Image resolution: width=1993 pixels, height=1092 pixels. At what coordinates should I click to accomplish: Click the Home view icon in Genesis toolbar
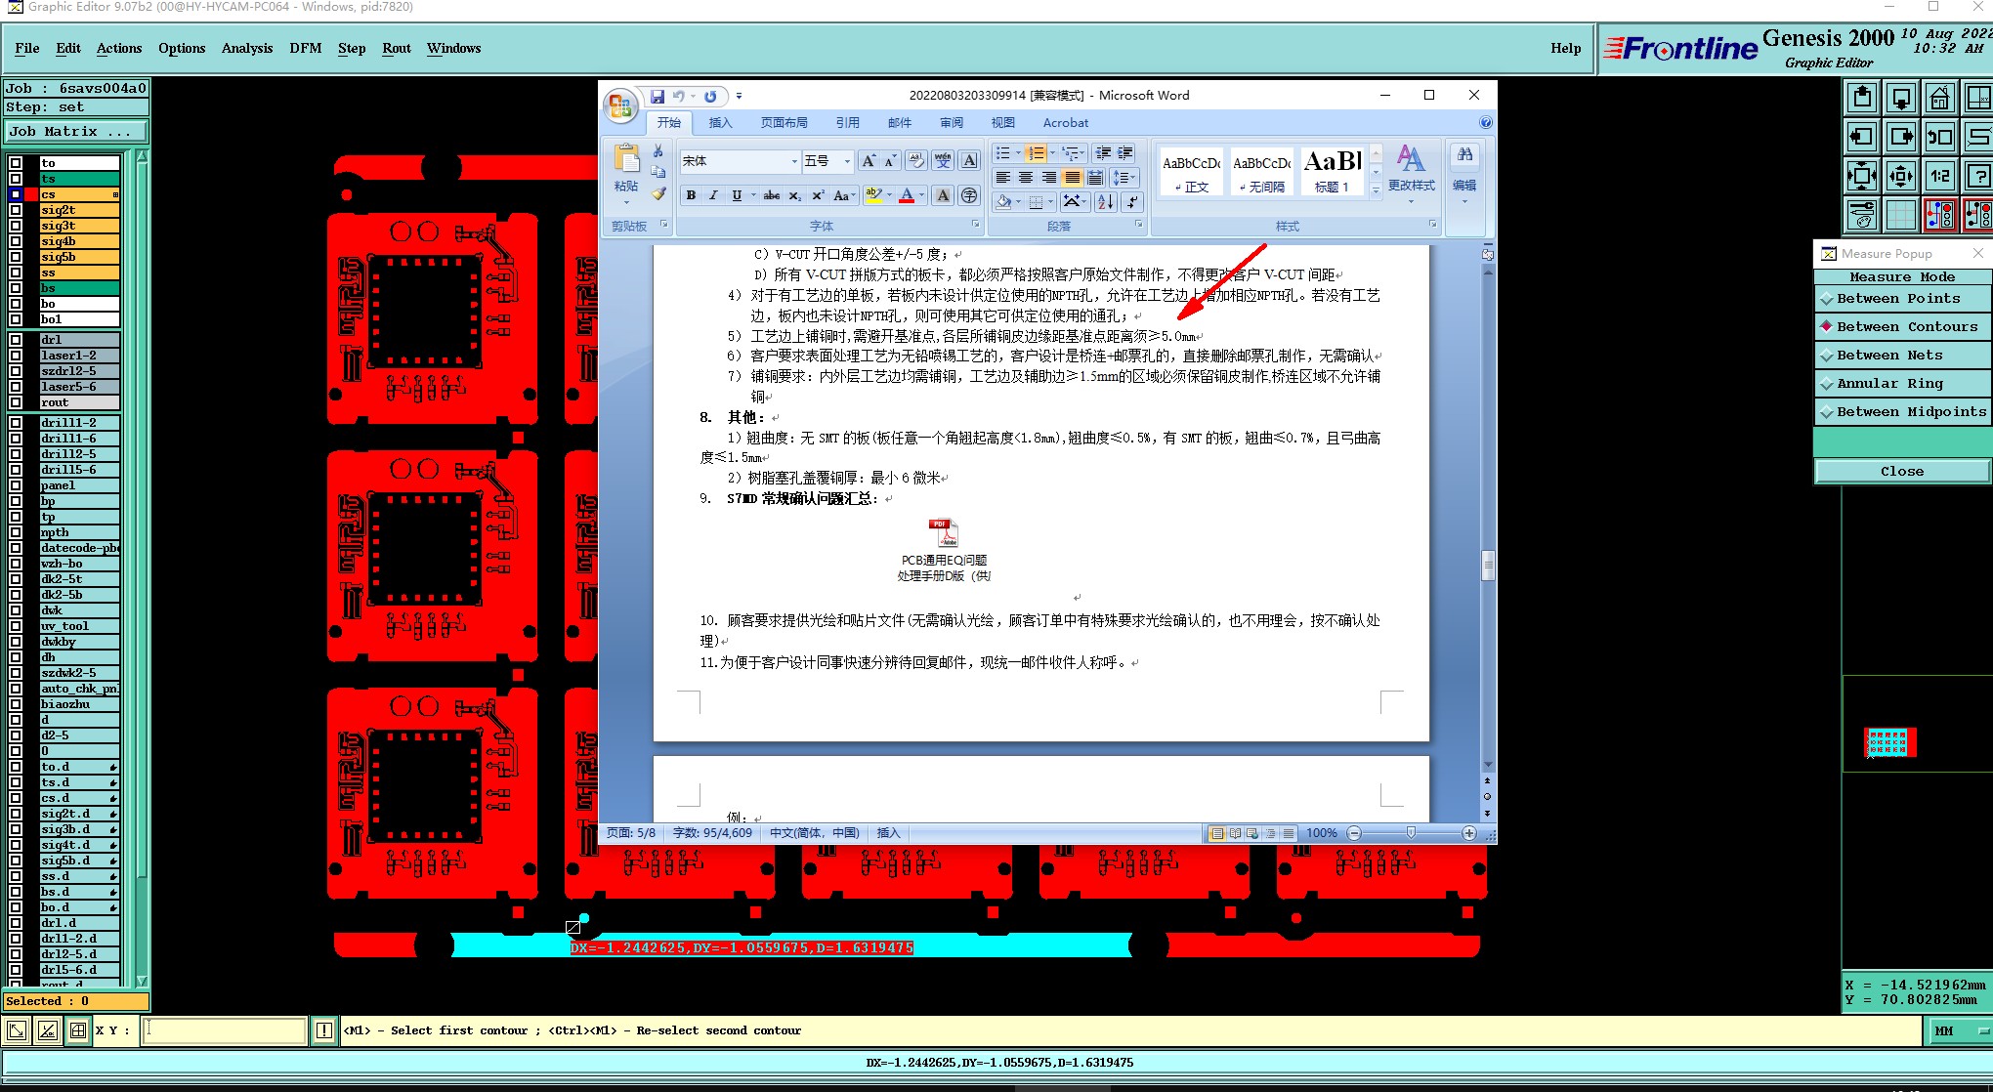pyautogui.click(x=1939, y=99)
